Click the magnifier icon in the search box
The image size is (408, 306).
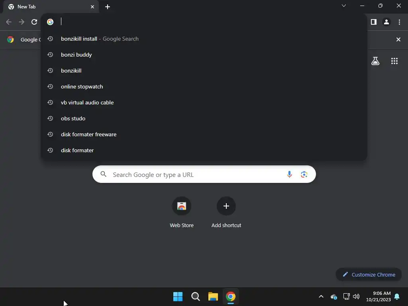pos(103,174)
